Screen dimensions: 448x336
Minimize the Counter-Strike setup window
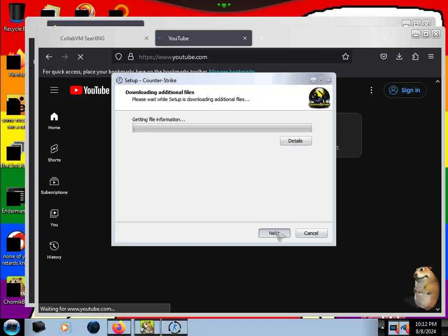(x=313, y=80)
